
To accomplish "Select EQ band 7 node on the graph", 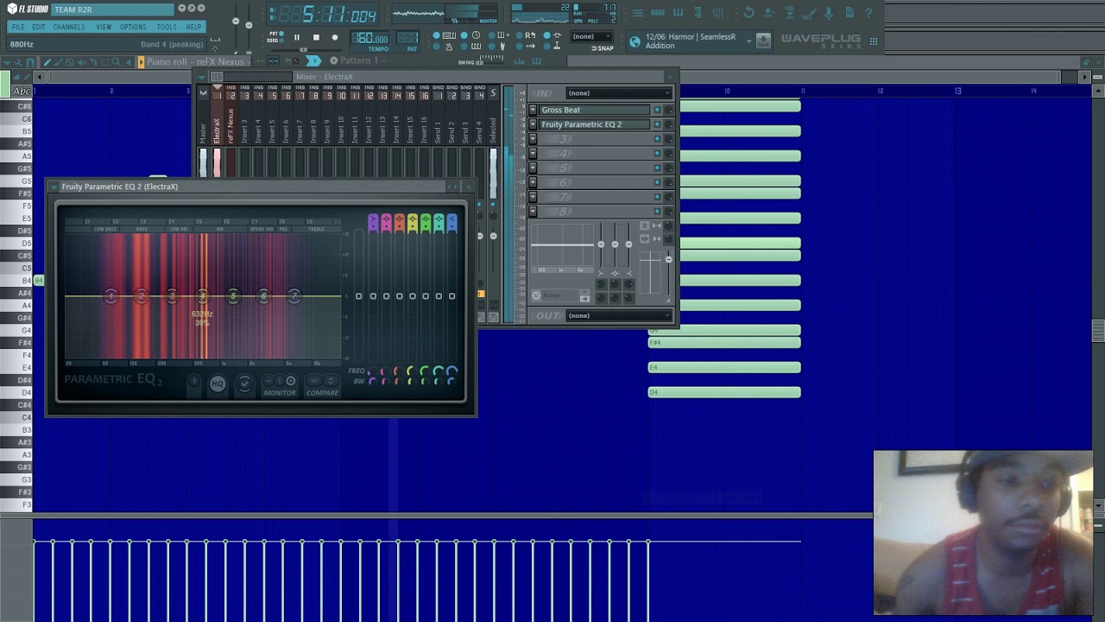I will point(294,296).
